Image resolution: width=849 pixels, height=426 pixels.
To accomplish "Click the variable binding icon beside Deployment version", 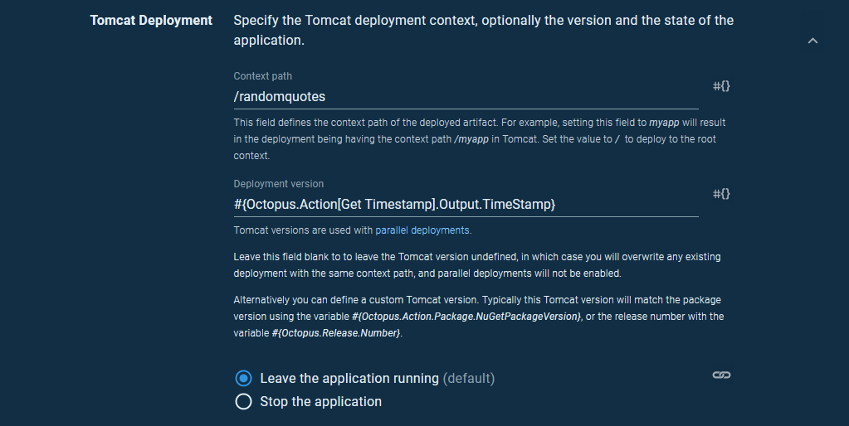I will pos(721,194).
